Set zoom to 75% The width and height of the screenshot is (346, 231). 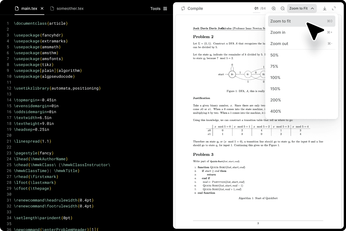tap(301, 66)
